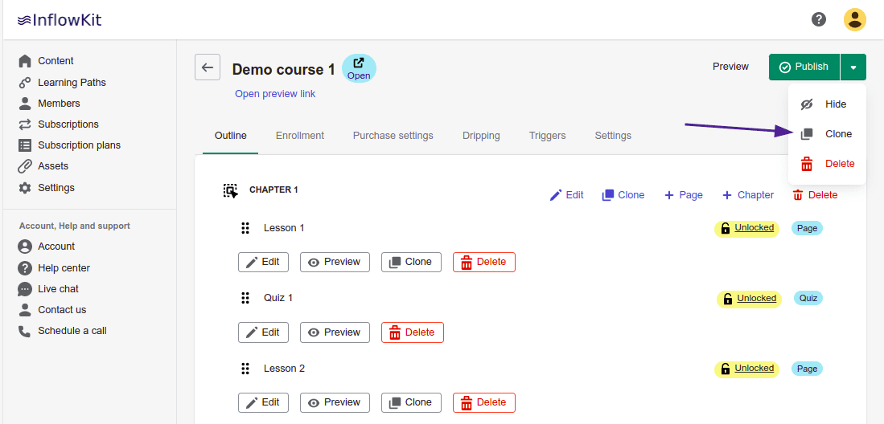Click the InflowKit logo
The width and height of the screenshot is (884, 424).
click(x=60, y=20)
